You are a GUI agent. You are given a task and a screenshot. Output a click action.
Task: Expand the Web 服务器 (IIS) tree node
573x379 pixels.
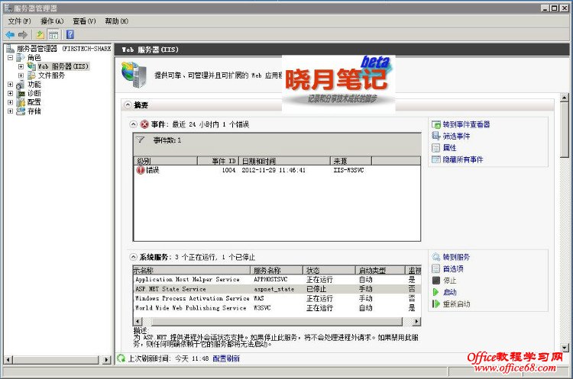pyautogui.click(x=21, y=67)
